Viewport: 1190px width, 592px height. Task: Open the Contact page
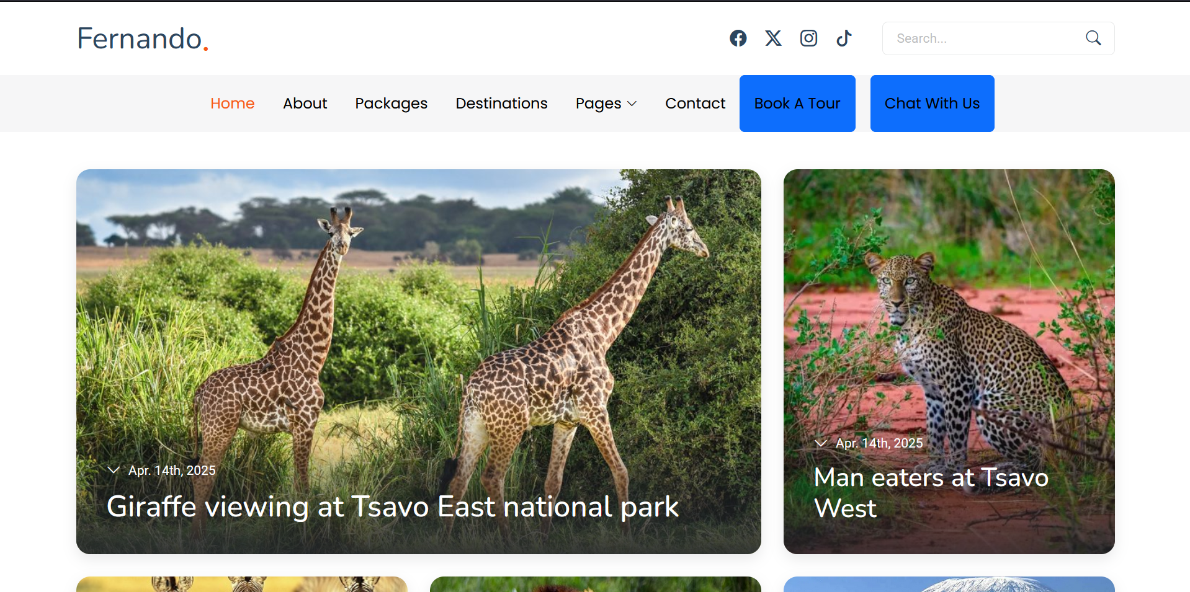695,104
